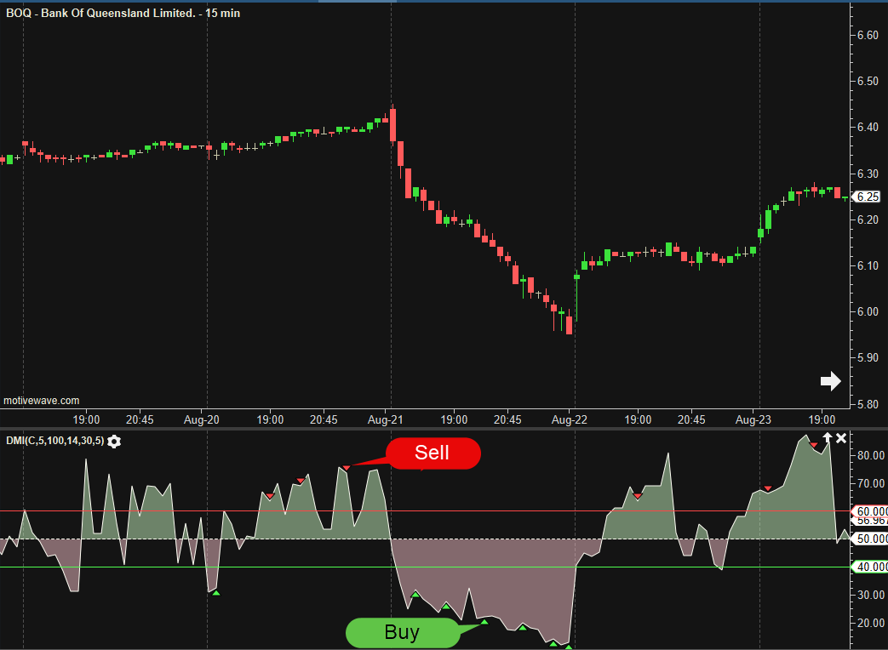The width and height of the screenshot is (888, 650).
Task: Select the red 60.00 level tag
Action: click(869, 511)
